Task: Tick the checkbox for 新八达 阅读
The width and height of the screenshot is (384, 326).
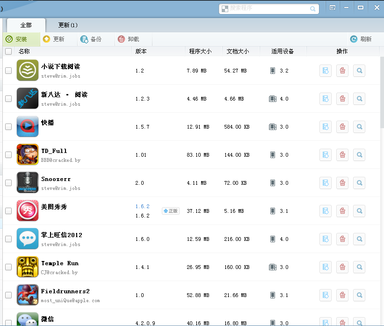Action: click(8, 99)
